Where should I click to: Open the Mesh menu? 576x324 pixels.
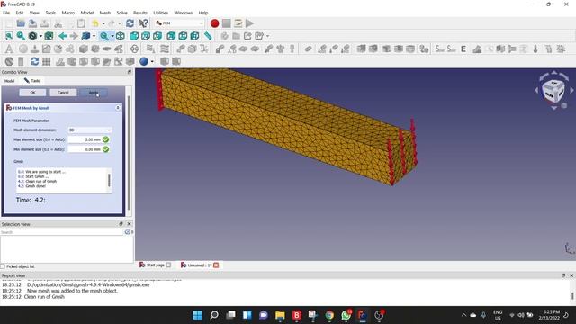click(x=105, y=13)
